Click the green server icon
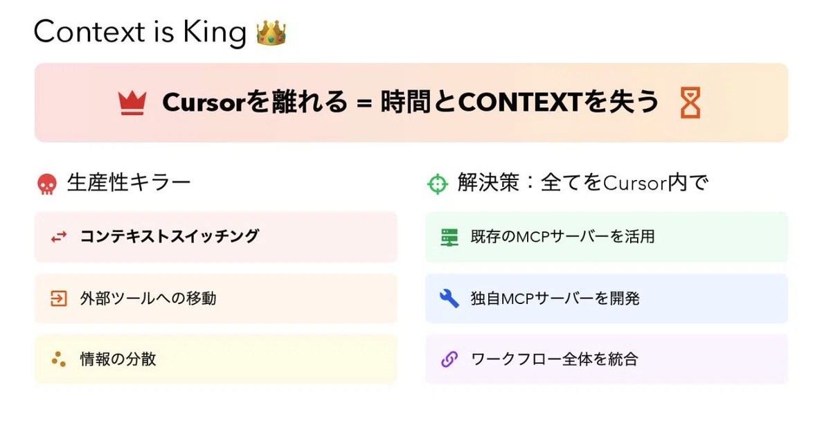831x428 pixels. click(449, 237)
